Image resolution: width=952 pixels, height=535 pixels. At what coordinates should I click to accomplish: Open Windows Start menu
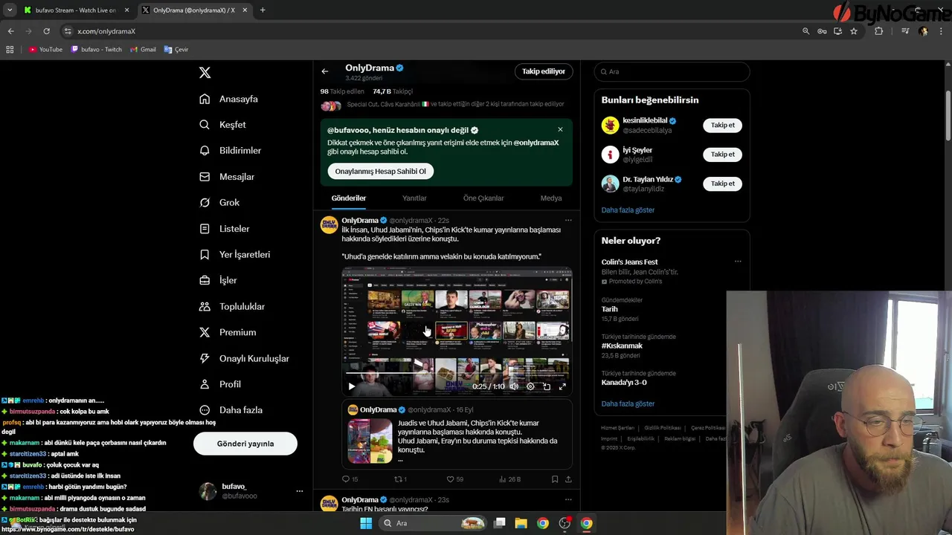click(366, 523)
